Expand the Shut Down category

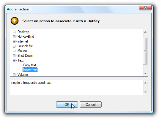tap(14, 56)
